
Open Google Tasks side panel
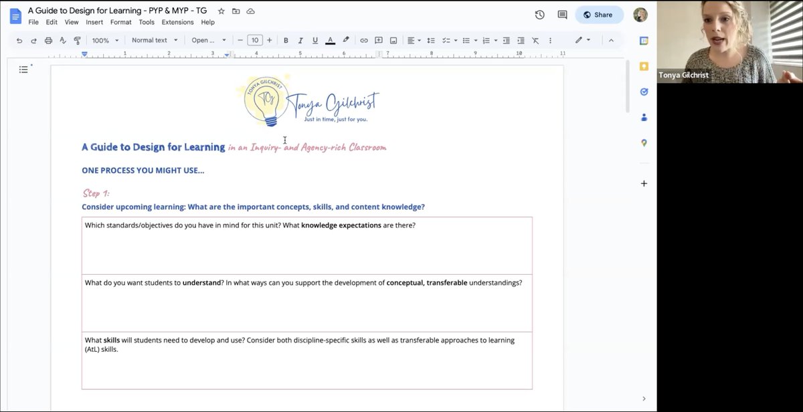point(644,92)
